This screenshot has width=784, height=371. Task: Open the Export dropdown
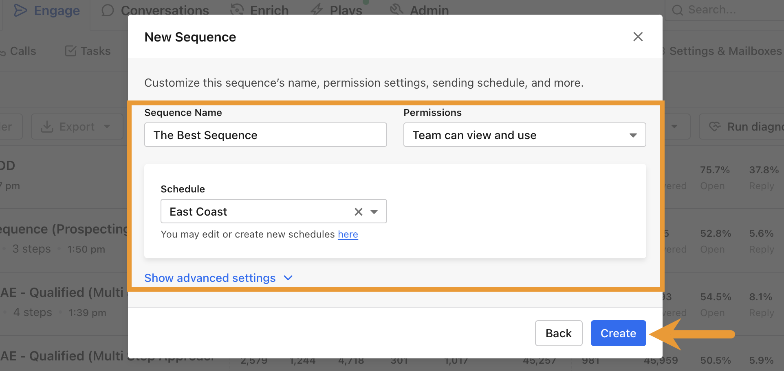click(77, 127)
